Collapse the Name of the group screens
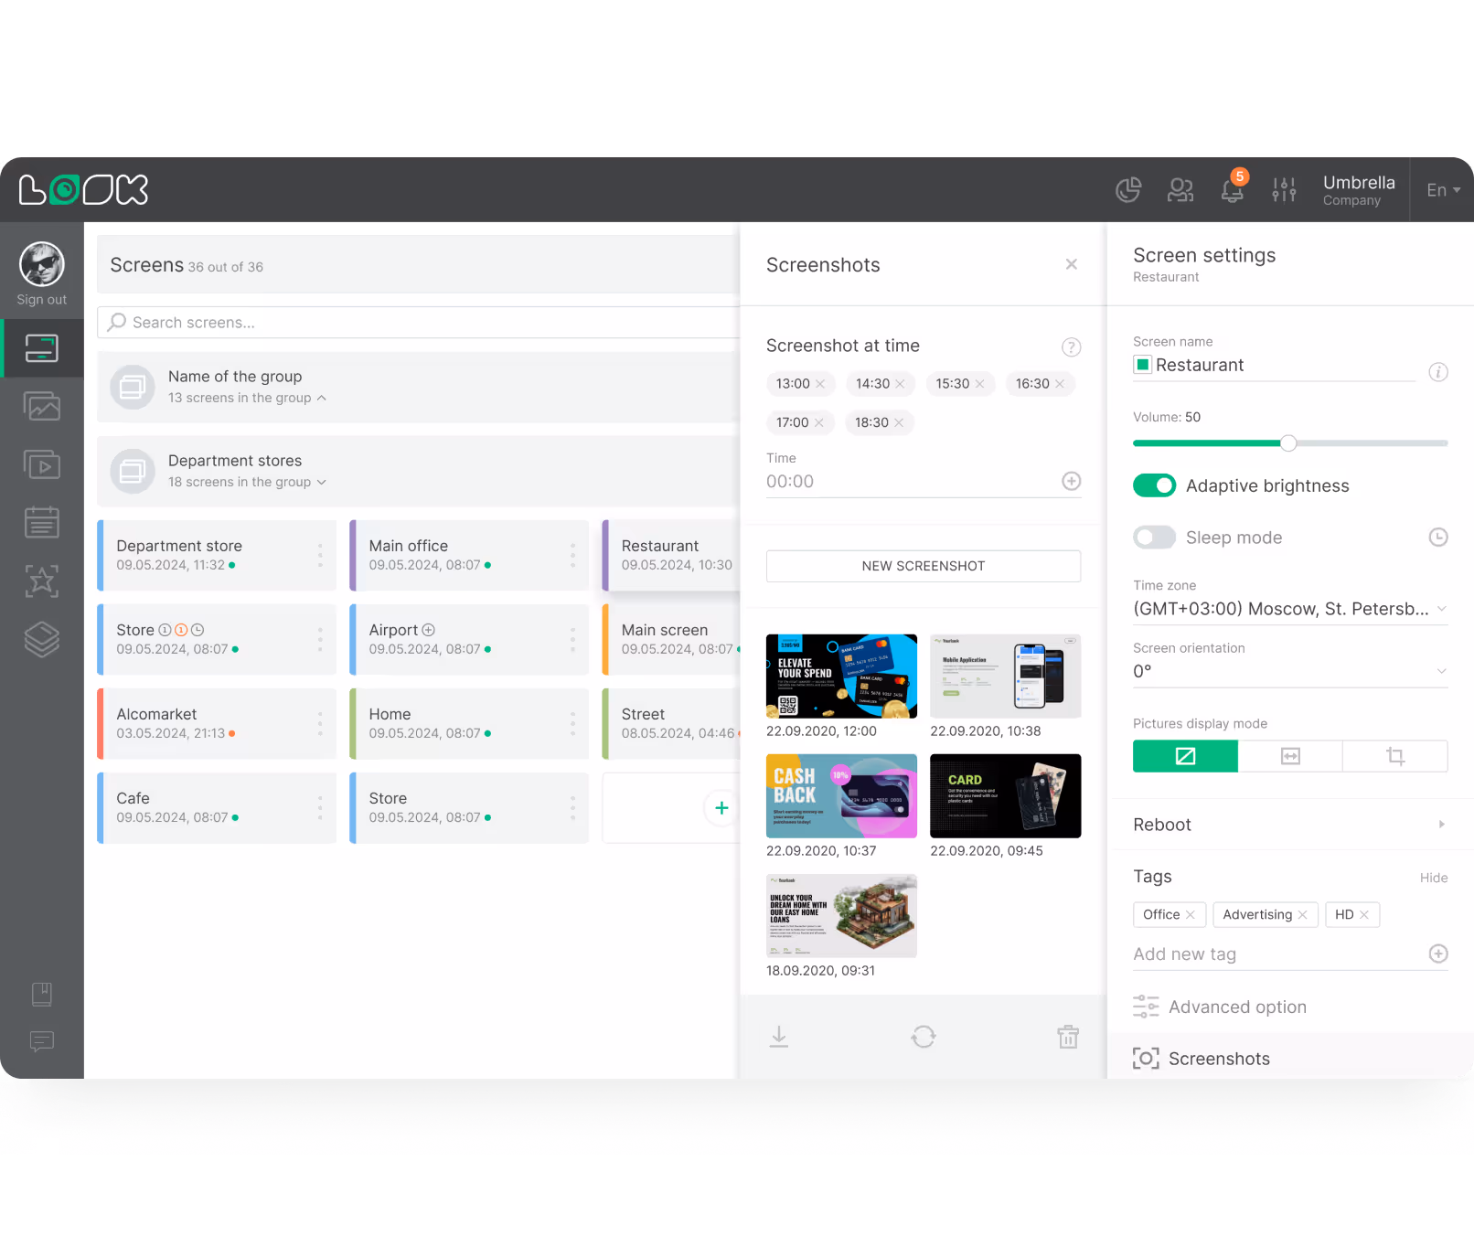Viewport: 1474px width, 1236px height. coord(321,398)
